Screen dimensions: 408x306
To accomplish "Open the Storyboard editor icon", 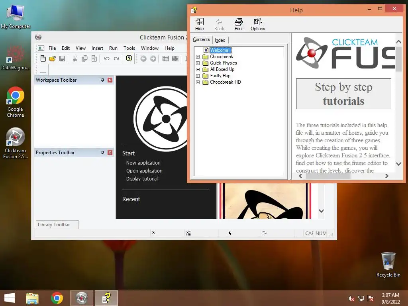I will (x=165, y=59).
